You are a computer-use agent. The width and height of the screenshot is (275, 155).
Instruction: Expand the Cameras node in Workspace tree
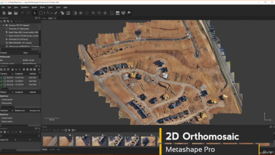click(3, 25)
